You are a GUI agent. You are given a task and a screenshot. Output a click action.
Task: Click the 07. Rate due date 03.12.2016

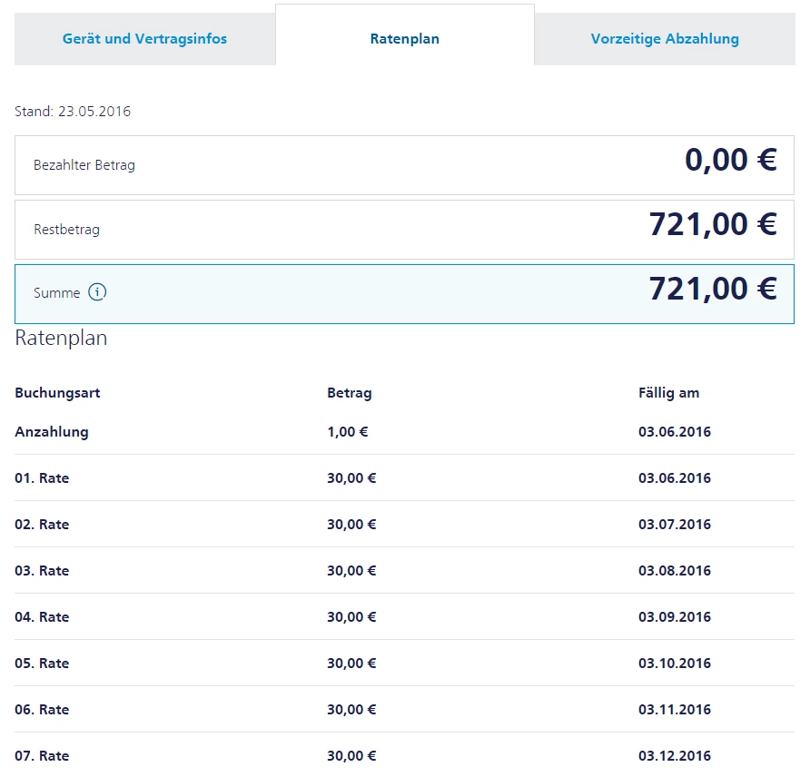click(x=675, y=756)
